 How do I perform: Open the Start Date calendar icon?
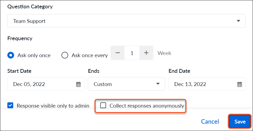[78, 84]
